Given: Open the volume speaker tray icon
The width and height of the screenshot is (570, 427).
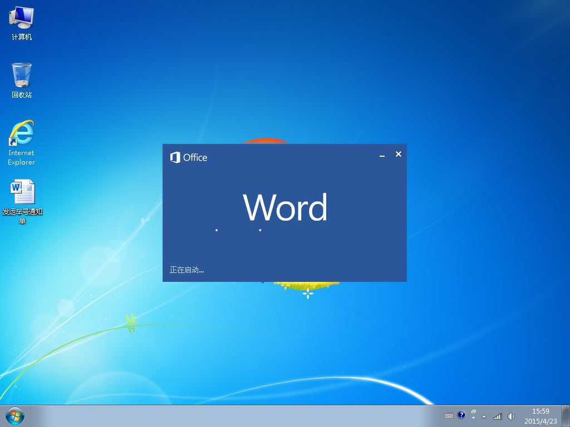Looking at the screenshot, I should tap(511, 416).
